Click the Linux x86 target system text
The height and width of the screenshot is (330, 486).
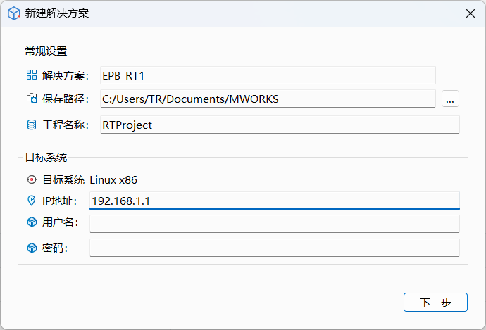pyautogui.click(x=118, y=179)
